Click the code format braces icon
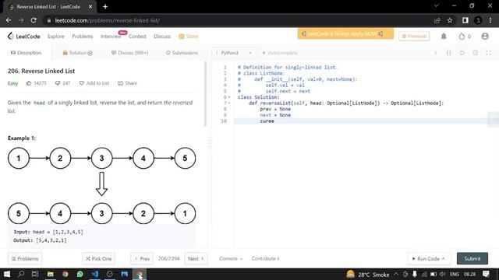Screen dimensions: 499x280 (449, 53)
